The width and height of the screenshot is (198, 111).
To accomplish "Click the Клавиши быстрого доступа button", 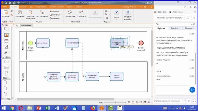I will [170, 18].
